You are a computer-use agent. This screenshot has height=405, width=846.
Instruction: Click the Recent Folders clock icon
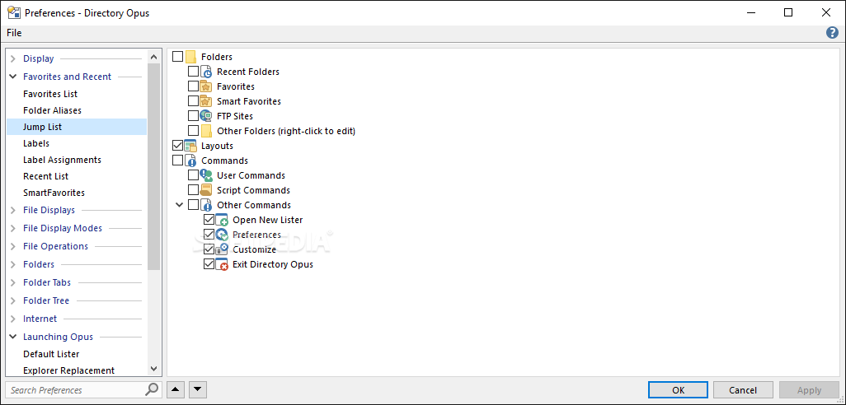click(206, 72)
